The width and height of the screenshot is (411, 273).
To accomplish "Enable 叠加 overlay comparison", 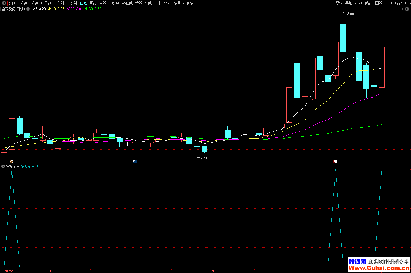I will pyautogui.click(x=349, y=3).
